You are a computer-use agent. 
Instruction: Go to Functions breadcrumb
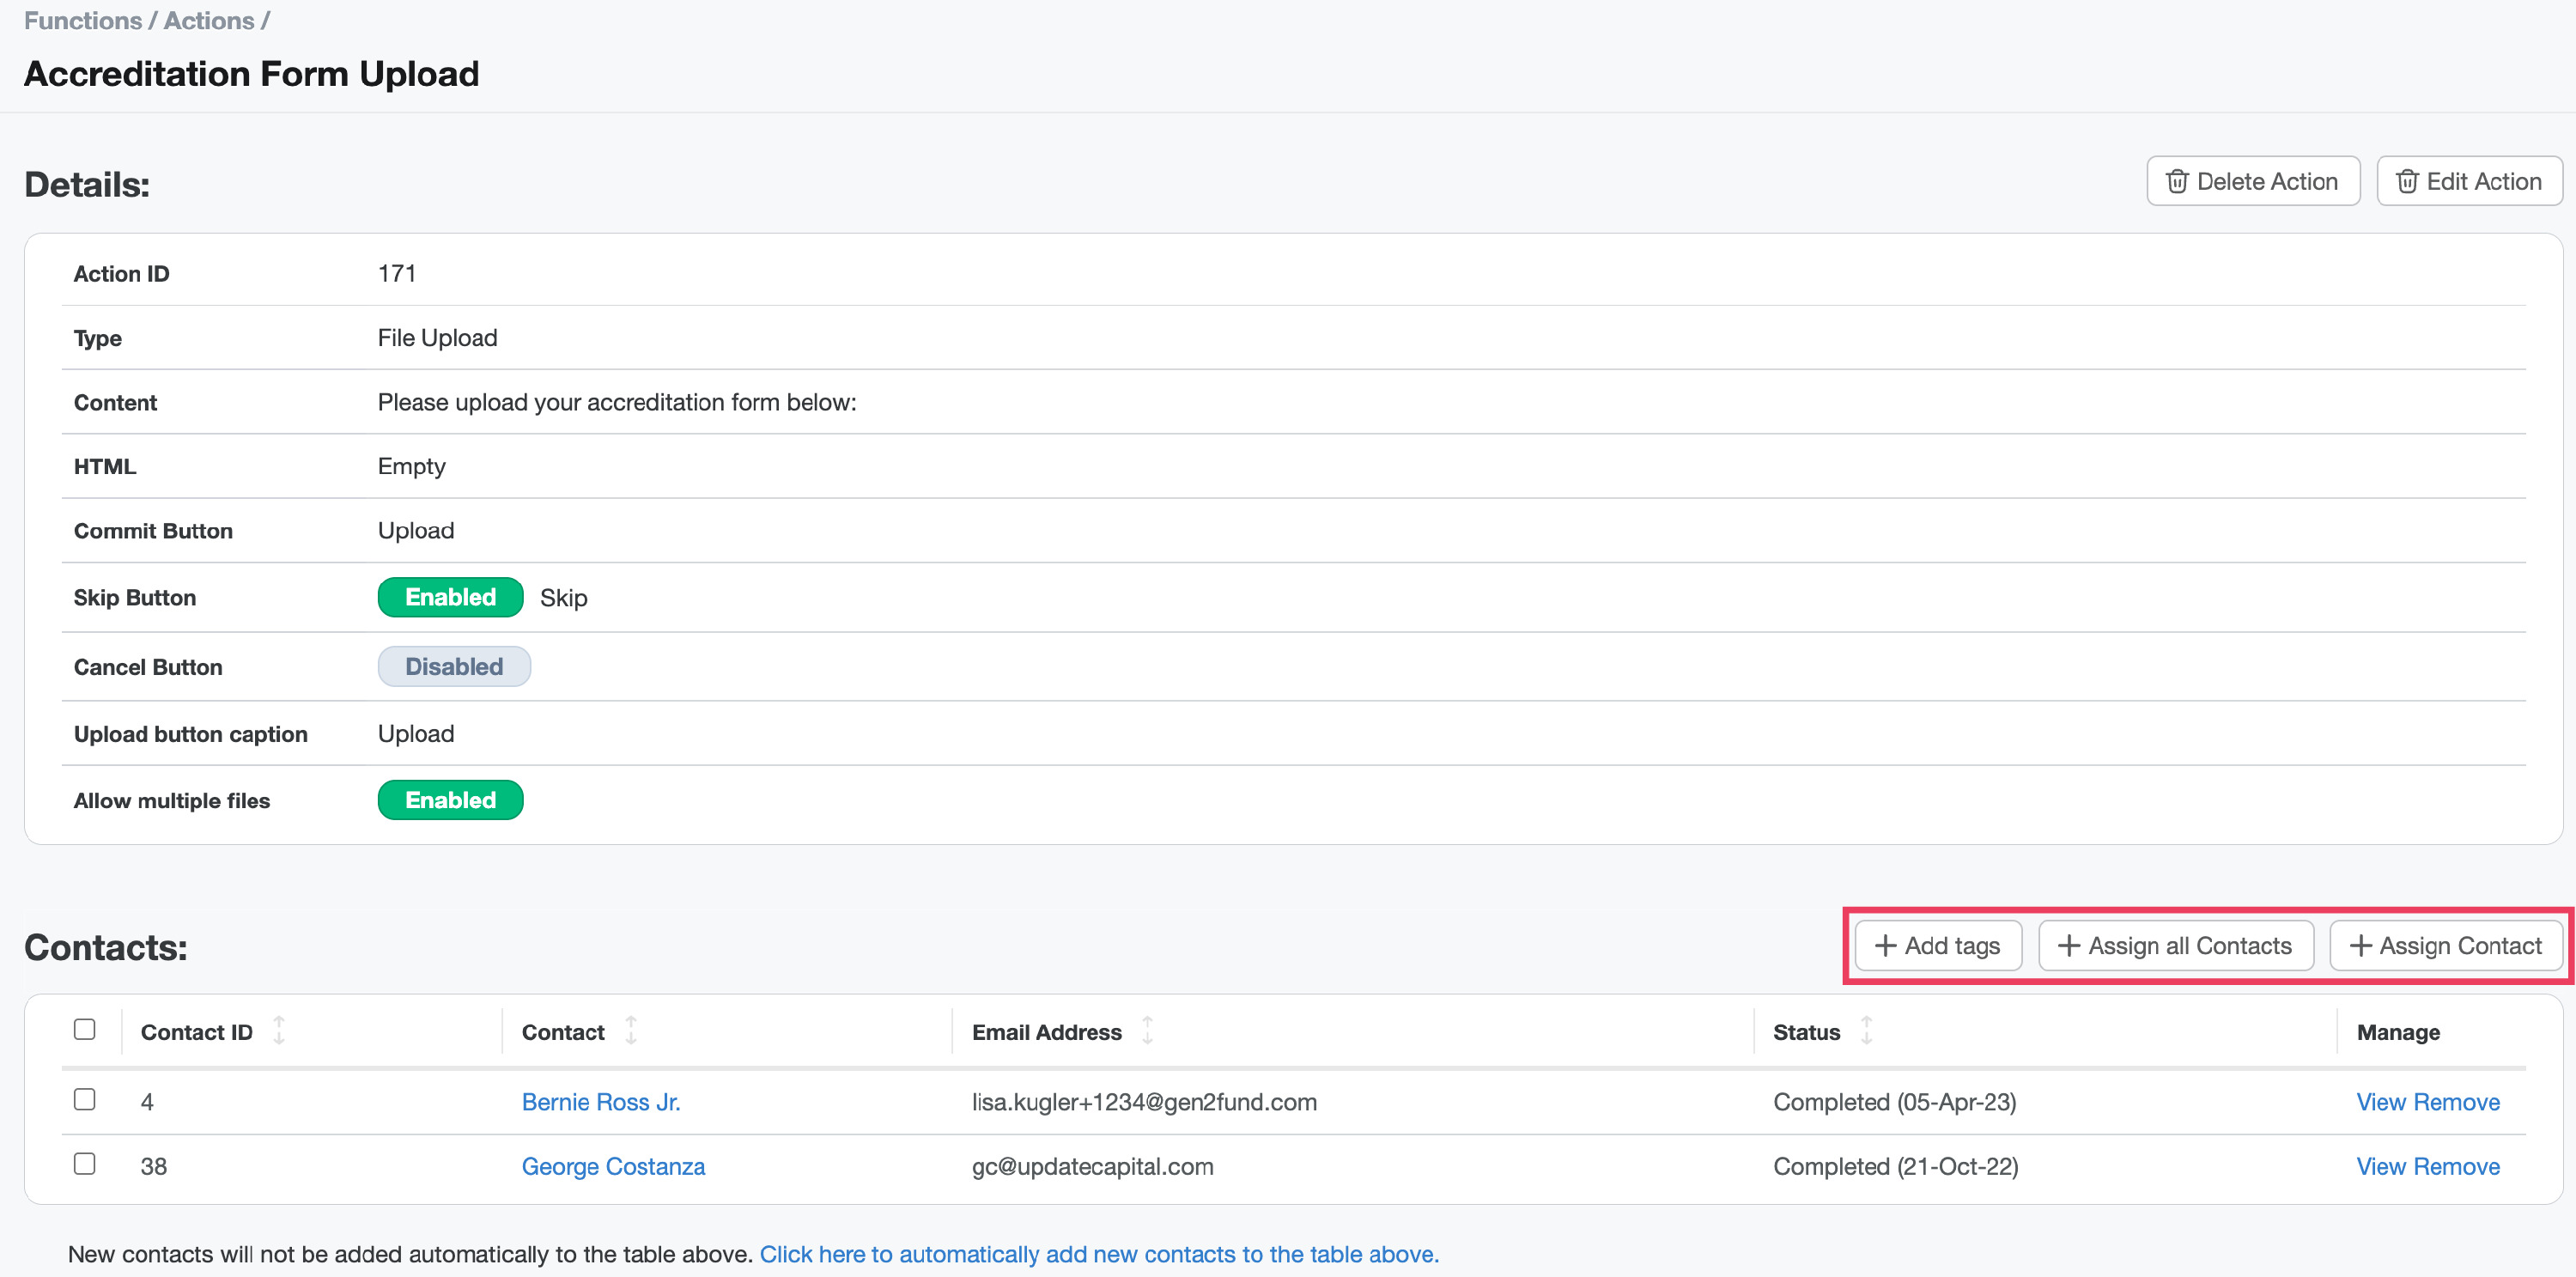[83, 21]
